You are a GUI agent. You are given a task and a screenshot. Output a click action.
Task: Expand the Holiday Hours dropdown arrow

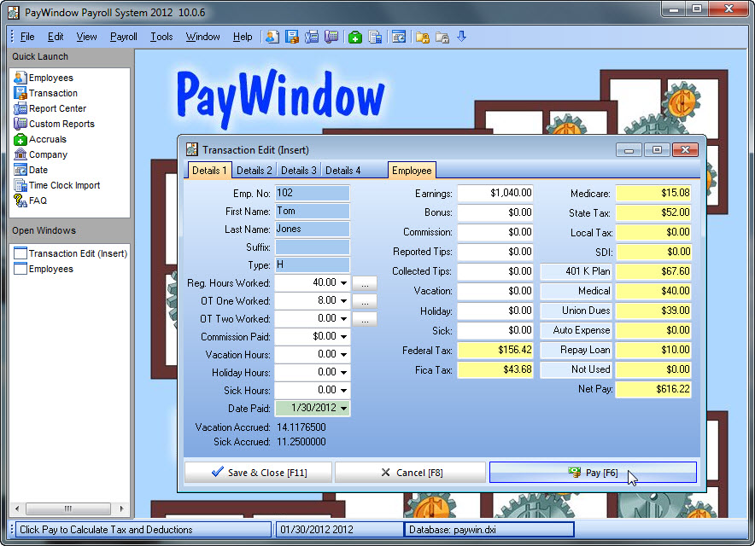[343, 372]
